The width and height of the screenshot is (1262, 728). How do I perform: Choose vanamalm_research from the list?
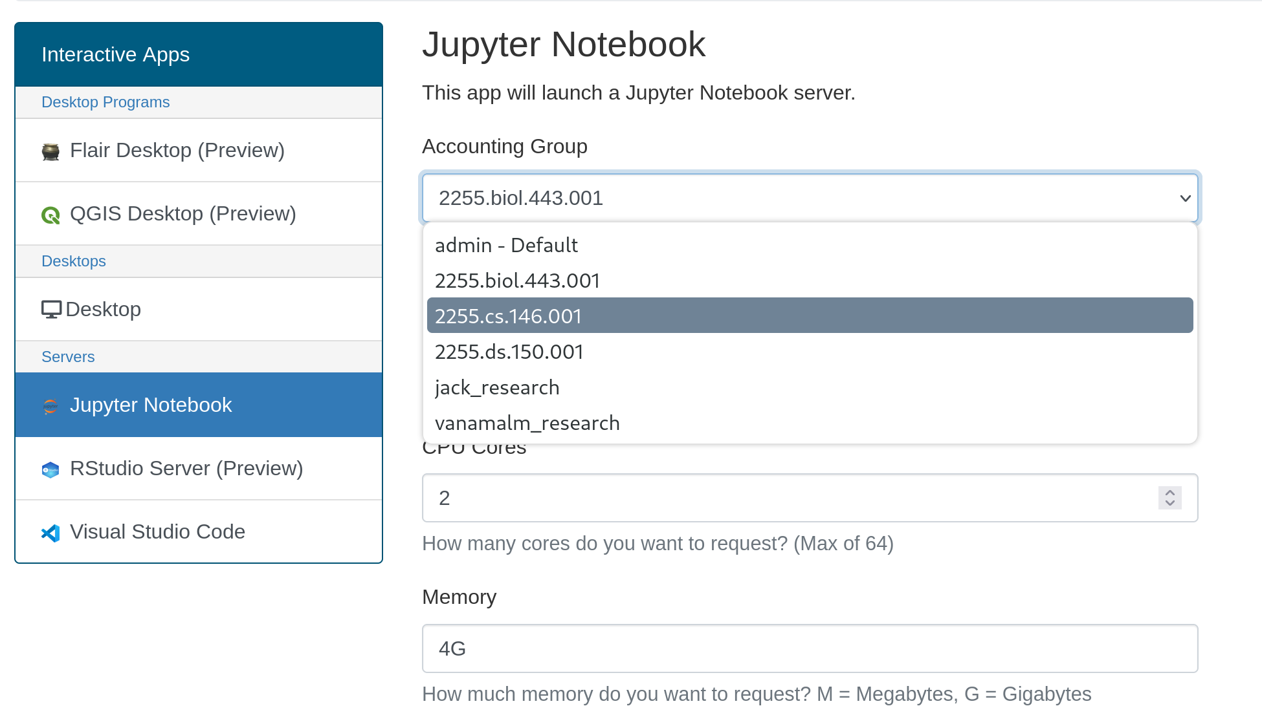point(527,423)
